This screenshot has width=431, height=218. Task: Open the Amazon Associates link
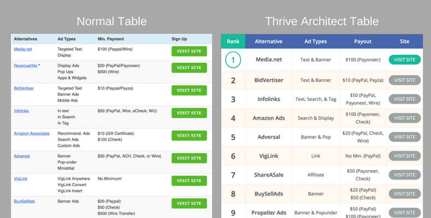coord(32,134)
